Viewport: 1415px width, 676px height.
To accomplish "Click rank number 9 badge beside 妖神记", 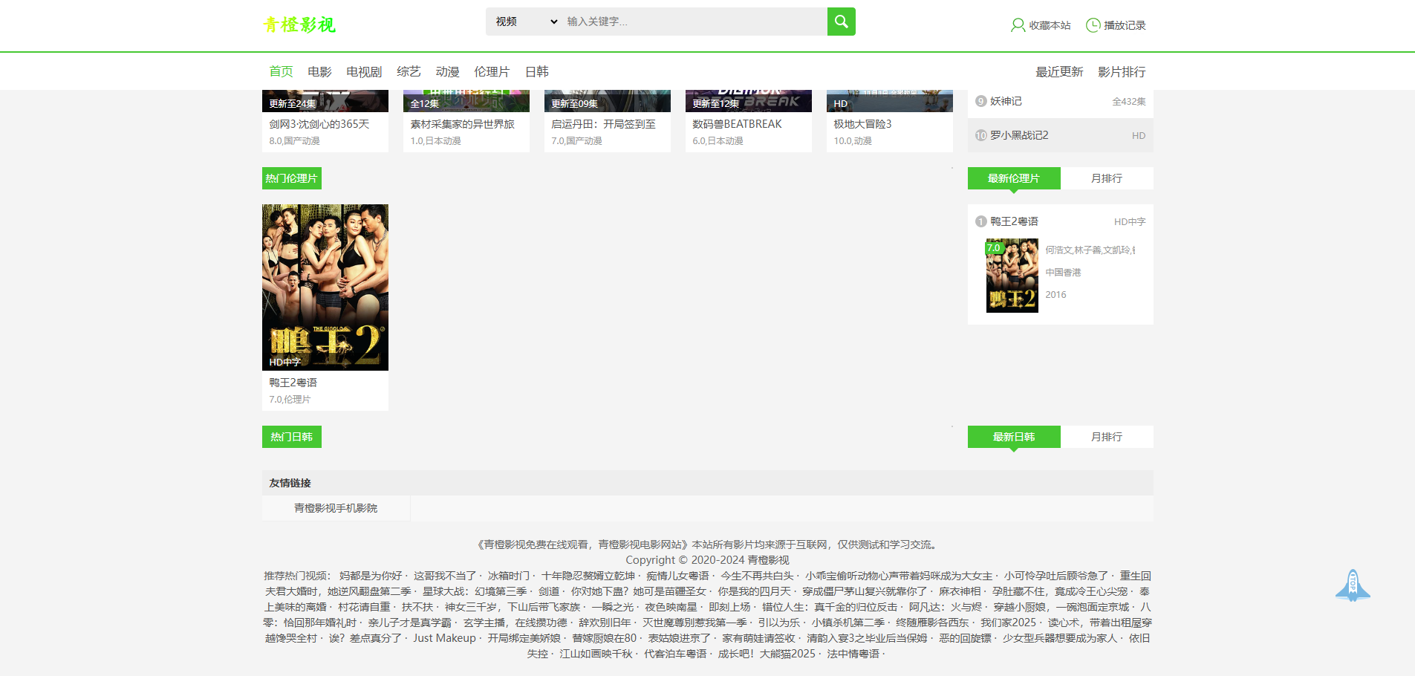I will 980,101.
